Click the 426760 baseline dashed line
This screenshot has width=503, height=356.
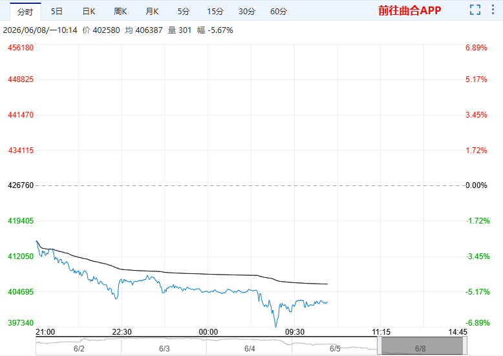pos(250,185)
